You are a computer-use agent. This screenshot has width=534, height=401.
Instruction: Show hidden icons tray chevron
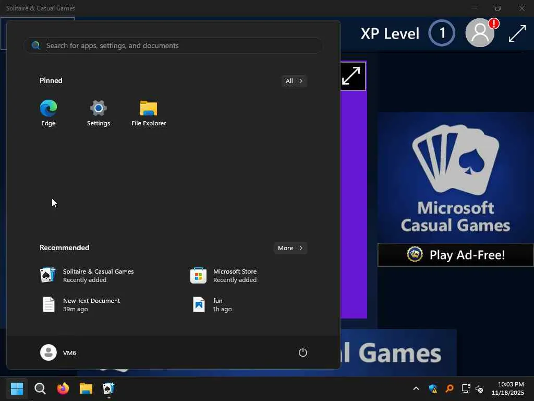point(416,388)
